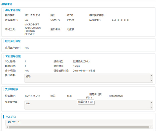Click 应用客户端IP value N/A

[26, 48]
